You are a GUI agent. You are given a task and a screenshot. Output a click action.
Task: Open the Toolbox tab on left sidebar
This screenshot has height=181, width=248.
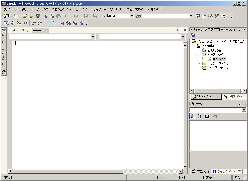point(4,72)
